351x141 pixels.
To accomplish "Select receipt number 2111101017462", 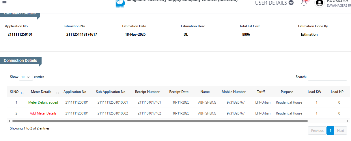I will 149,113.
